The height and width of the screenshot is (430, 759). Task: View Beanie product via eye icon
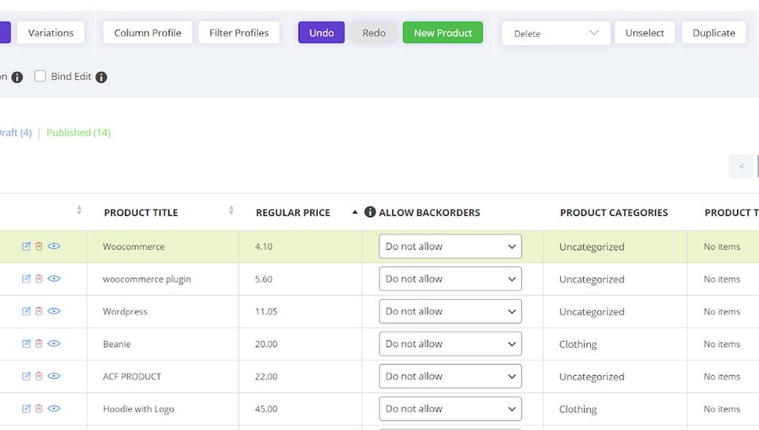[54, 344]
